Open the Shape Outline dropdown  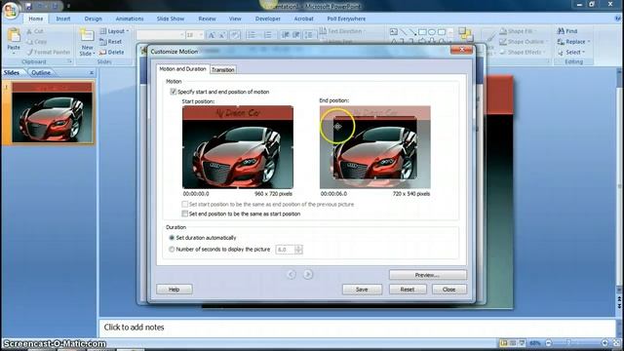524,41
